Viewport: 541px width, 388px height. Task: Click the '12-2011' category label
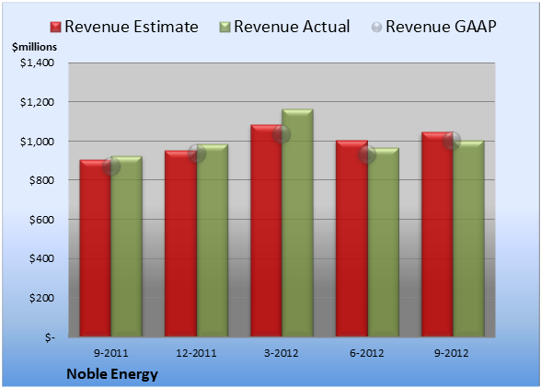196,353
